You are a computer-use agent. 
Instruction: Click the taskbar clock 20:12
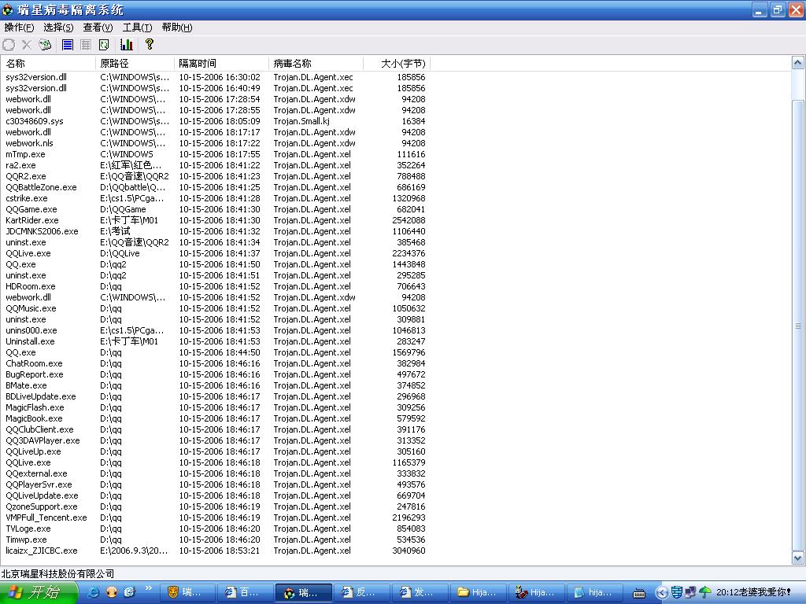[753, 592]
